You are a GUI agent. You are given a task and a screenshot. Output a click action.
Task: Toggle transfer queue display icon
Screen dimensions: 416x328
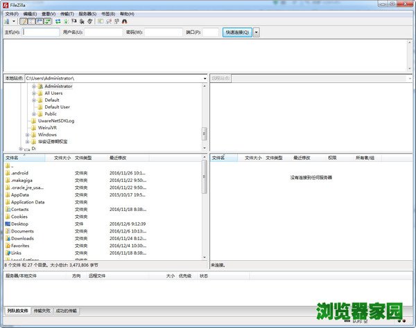click(47, 21)
